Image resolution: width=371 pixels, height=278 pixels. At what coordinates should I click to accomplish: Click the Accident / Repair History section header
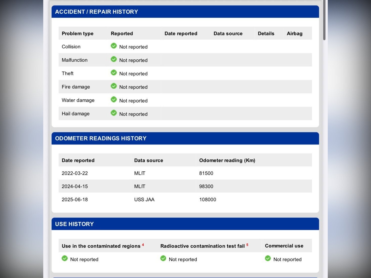96,12
